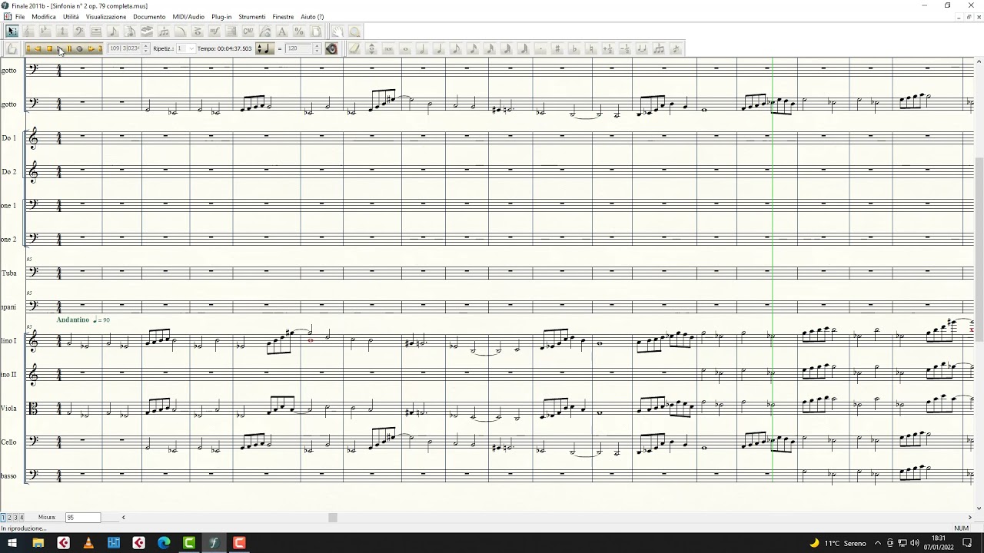The image size is (984, 553).
Task: Select the Text tool letter A
Action: click(x=282, y=31)
